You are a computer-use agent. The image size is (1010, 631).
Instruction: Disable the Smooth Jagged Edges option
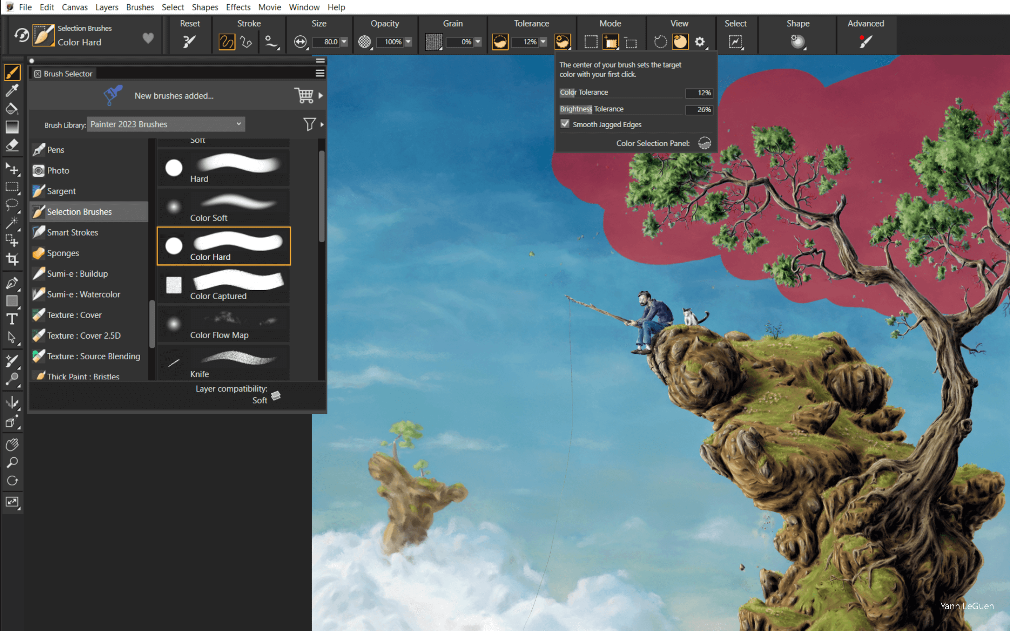(x=565, y=124)
